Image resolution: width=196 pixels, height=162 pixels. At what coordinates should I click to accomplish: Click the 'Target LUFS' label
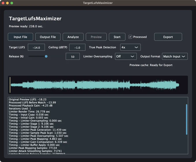17,47
